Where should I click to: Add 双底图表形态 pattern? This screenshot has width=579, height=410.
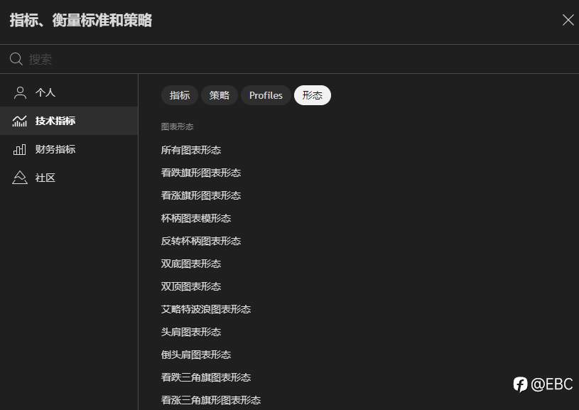tap(191, 264)
